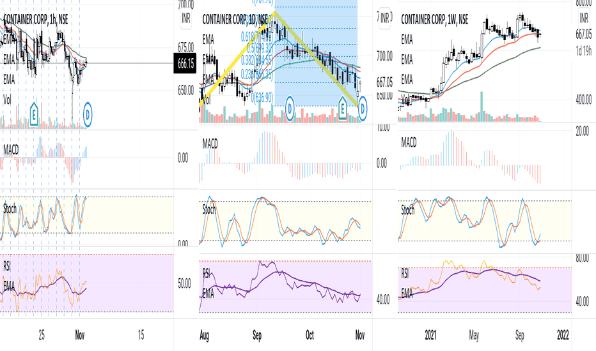
Task: Select the CONTAINER CORP, 1W, NSE title
Action: click(434, 19)
